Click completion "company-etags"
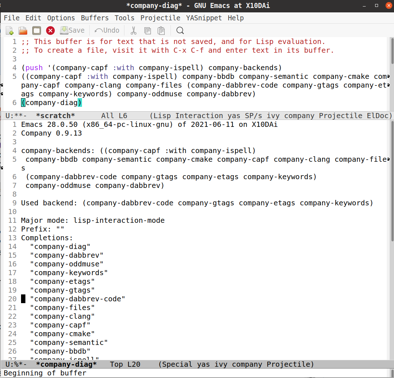 [x=62, y=282]
